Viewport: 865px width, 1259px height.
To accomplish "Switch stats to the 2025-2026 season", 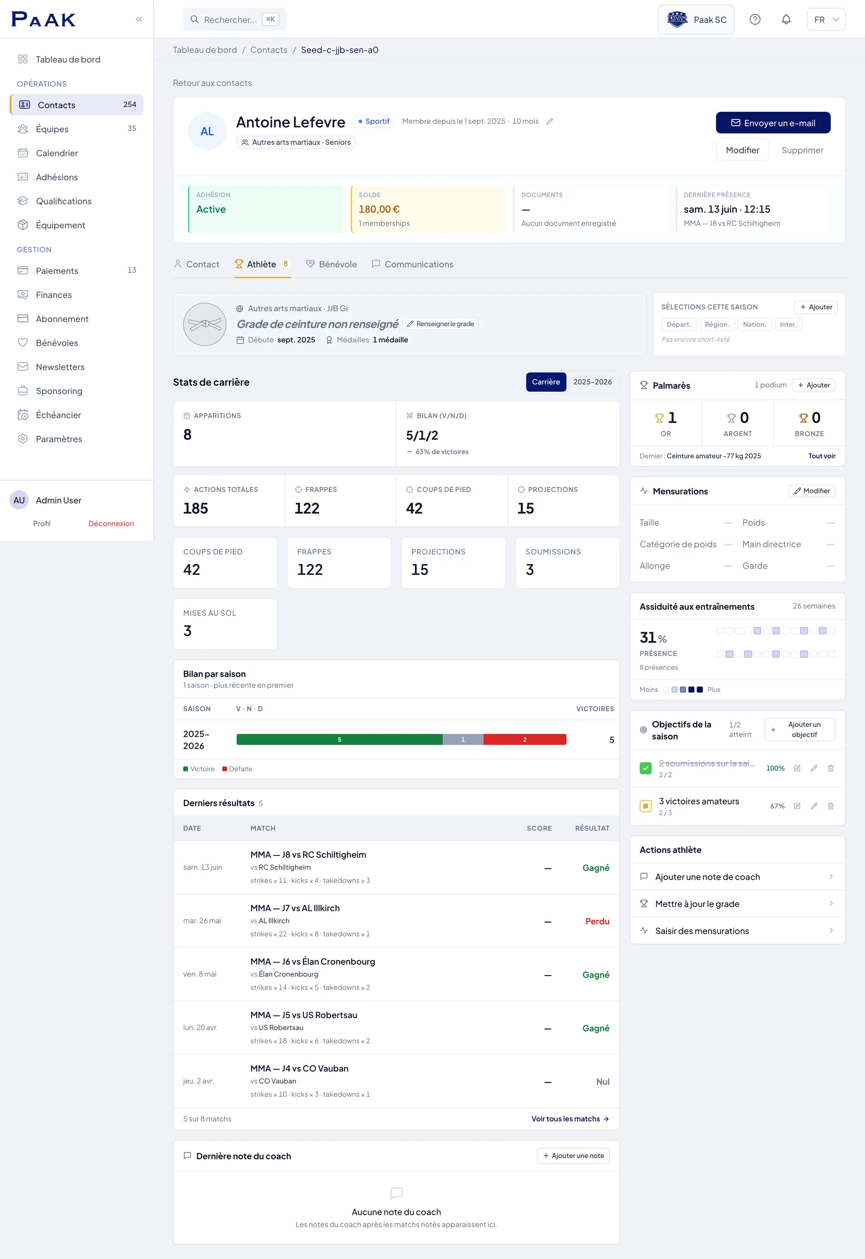I will (x=592, y=382).
